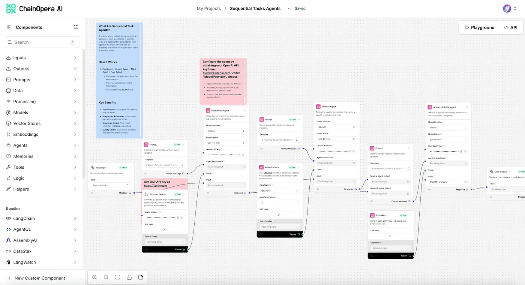Open the project name dropdown chevron

[x=289, y=9]
